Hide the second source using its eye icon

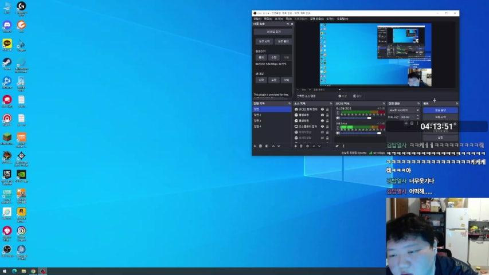322,115
